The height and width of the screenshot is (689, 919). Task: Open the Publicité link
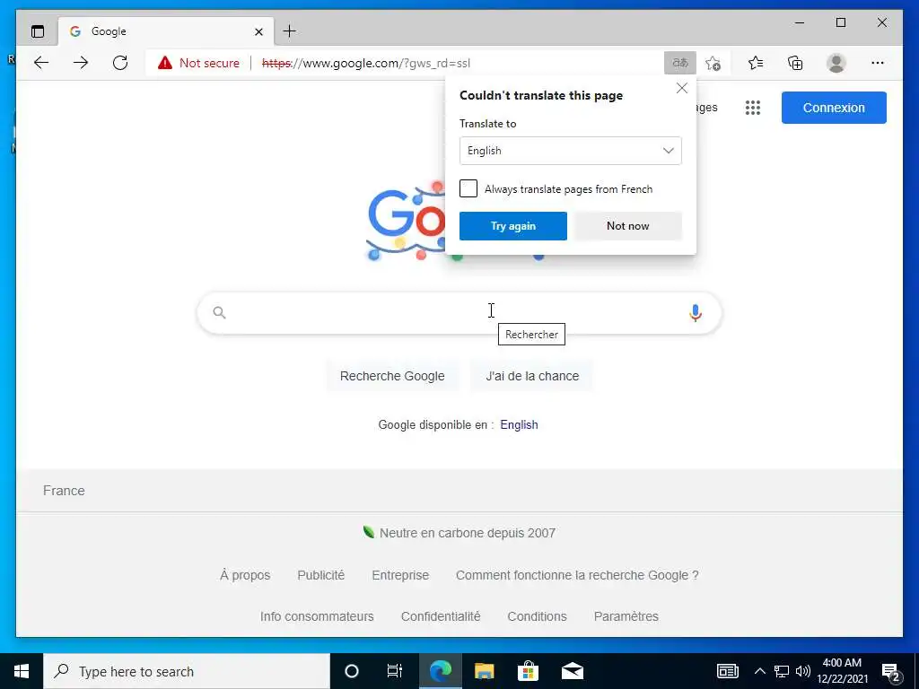[320, 575]
